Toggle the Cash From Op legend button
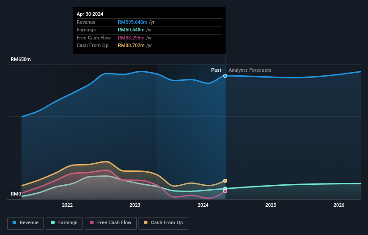The image size is (368, 235). coord(163,223)
